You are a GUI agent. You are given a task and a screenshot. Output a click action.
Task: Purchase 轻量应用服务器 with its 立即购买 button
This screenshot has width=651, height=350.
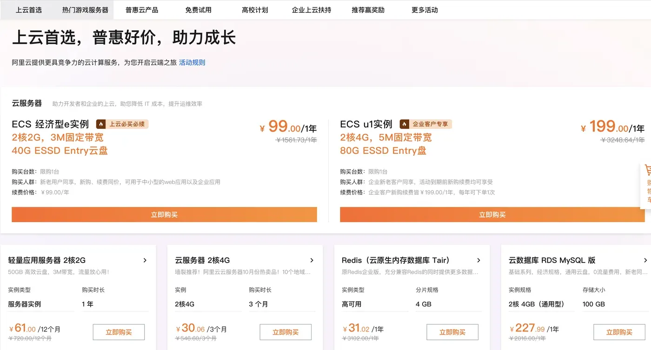click(x=119, y=332)
